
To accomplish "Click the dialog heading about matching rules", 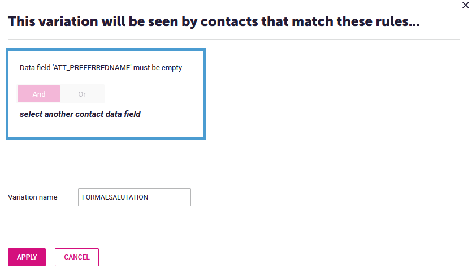I will [214, 21].
